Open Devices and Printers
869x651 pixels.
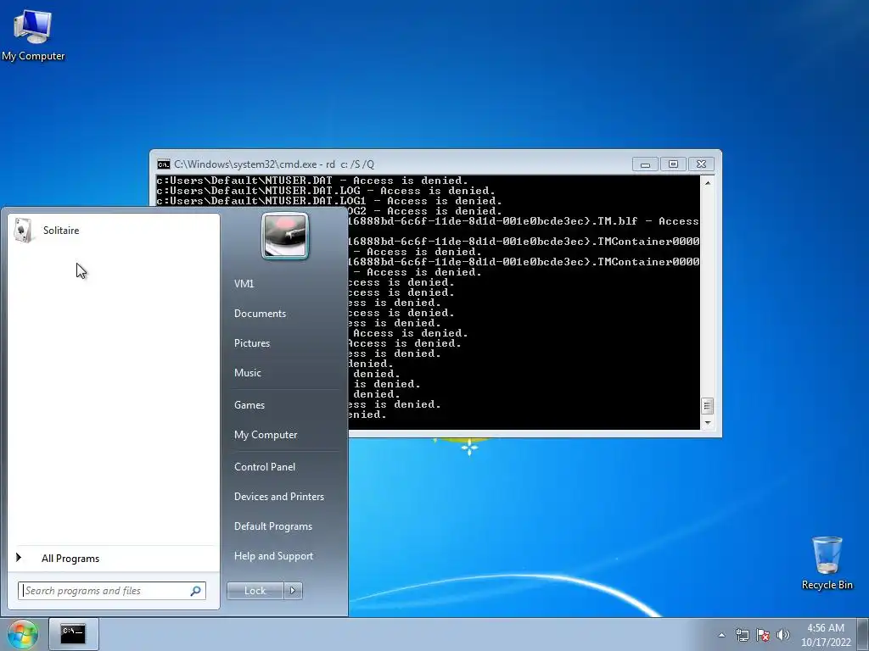[x=285, y=497]
